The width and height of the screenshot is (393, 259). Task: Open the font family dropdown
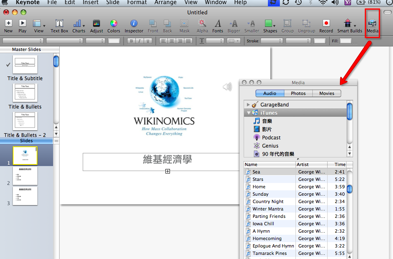(23, 41)
